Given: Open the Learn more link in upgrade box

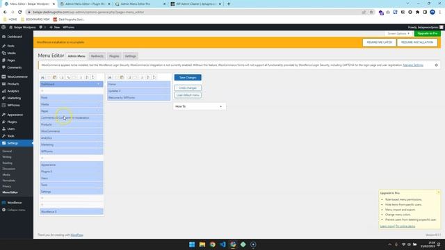Looking at the screenshot, I should [x=387, y=226].
